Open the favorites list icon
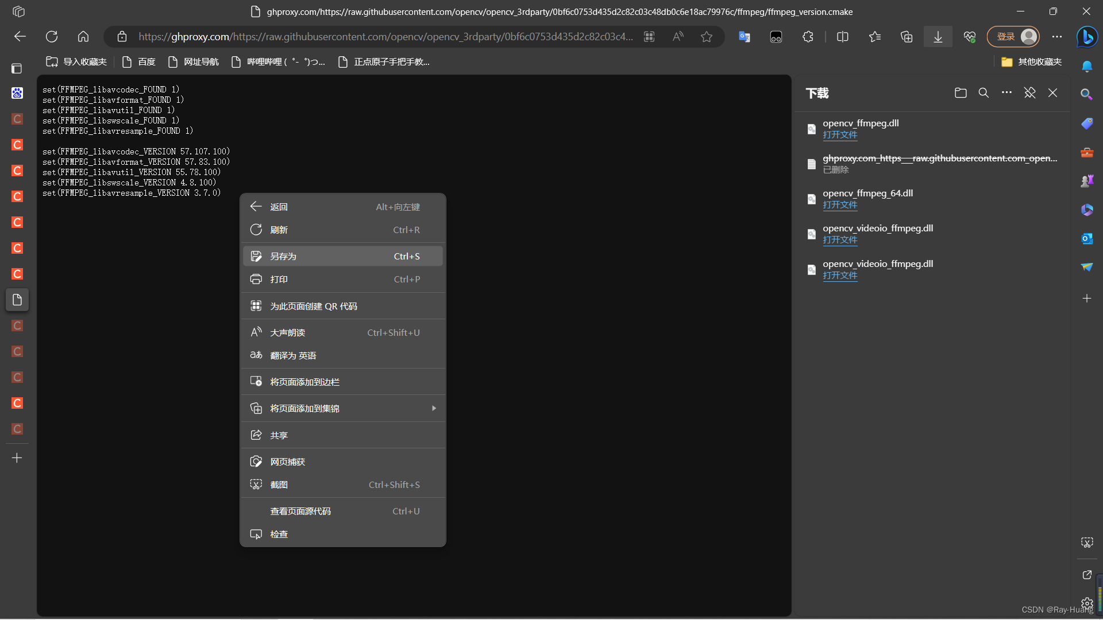1103x620 pixels. (x=875, y=37)
